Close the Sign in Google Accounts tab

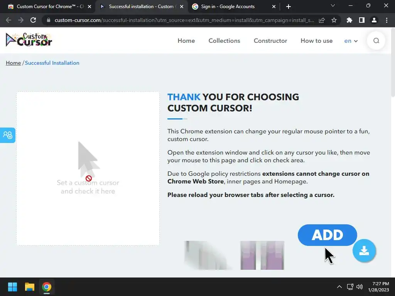click(x=274, y=7)
